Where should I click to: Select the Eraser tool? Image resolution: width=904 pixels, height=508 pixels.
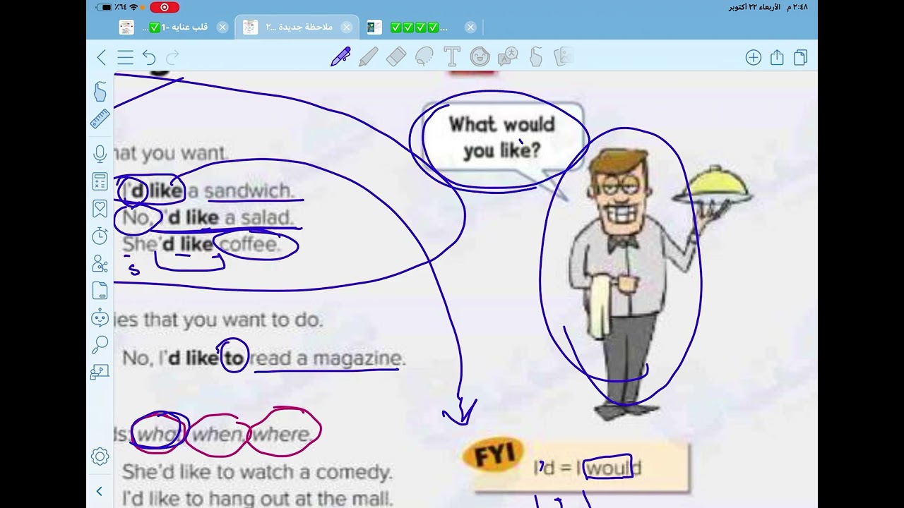[396, 57]
